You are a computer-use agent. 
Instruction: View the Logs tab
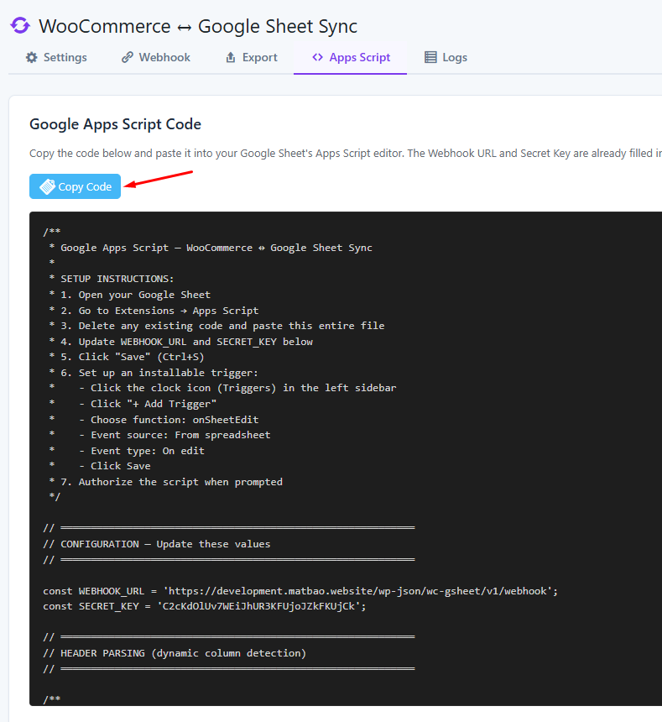click(446, 58)
